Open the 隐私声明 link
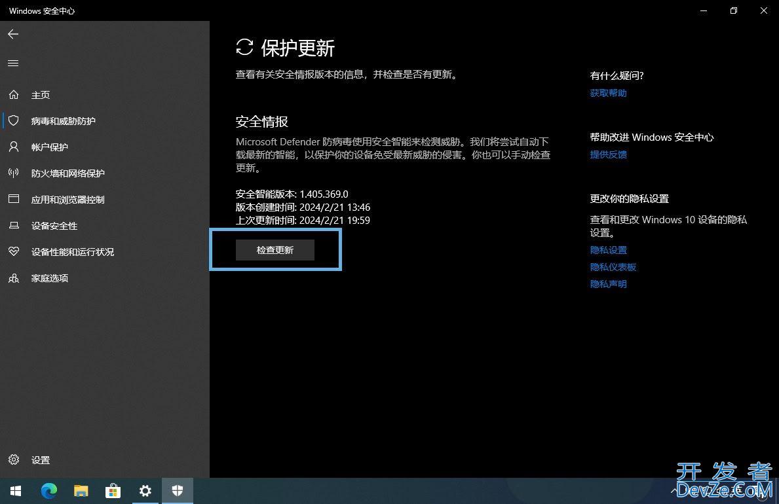779x504 pixels. (608, 283)
